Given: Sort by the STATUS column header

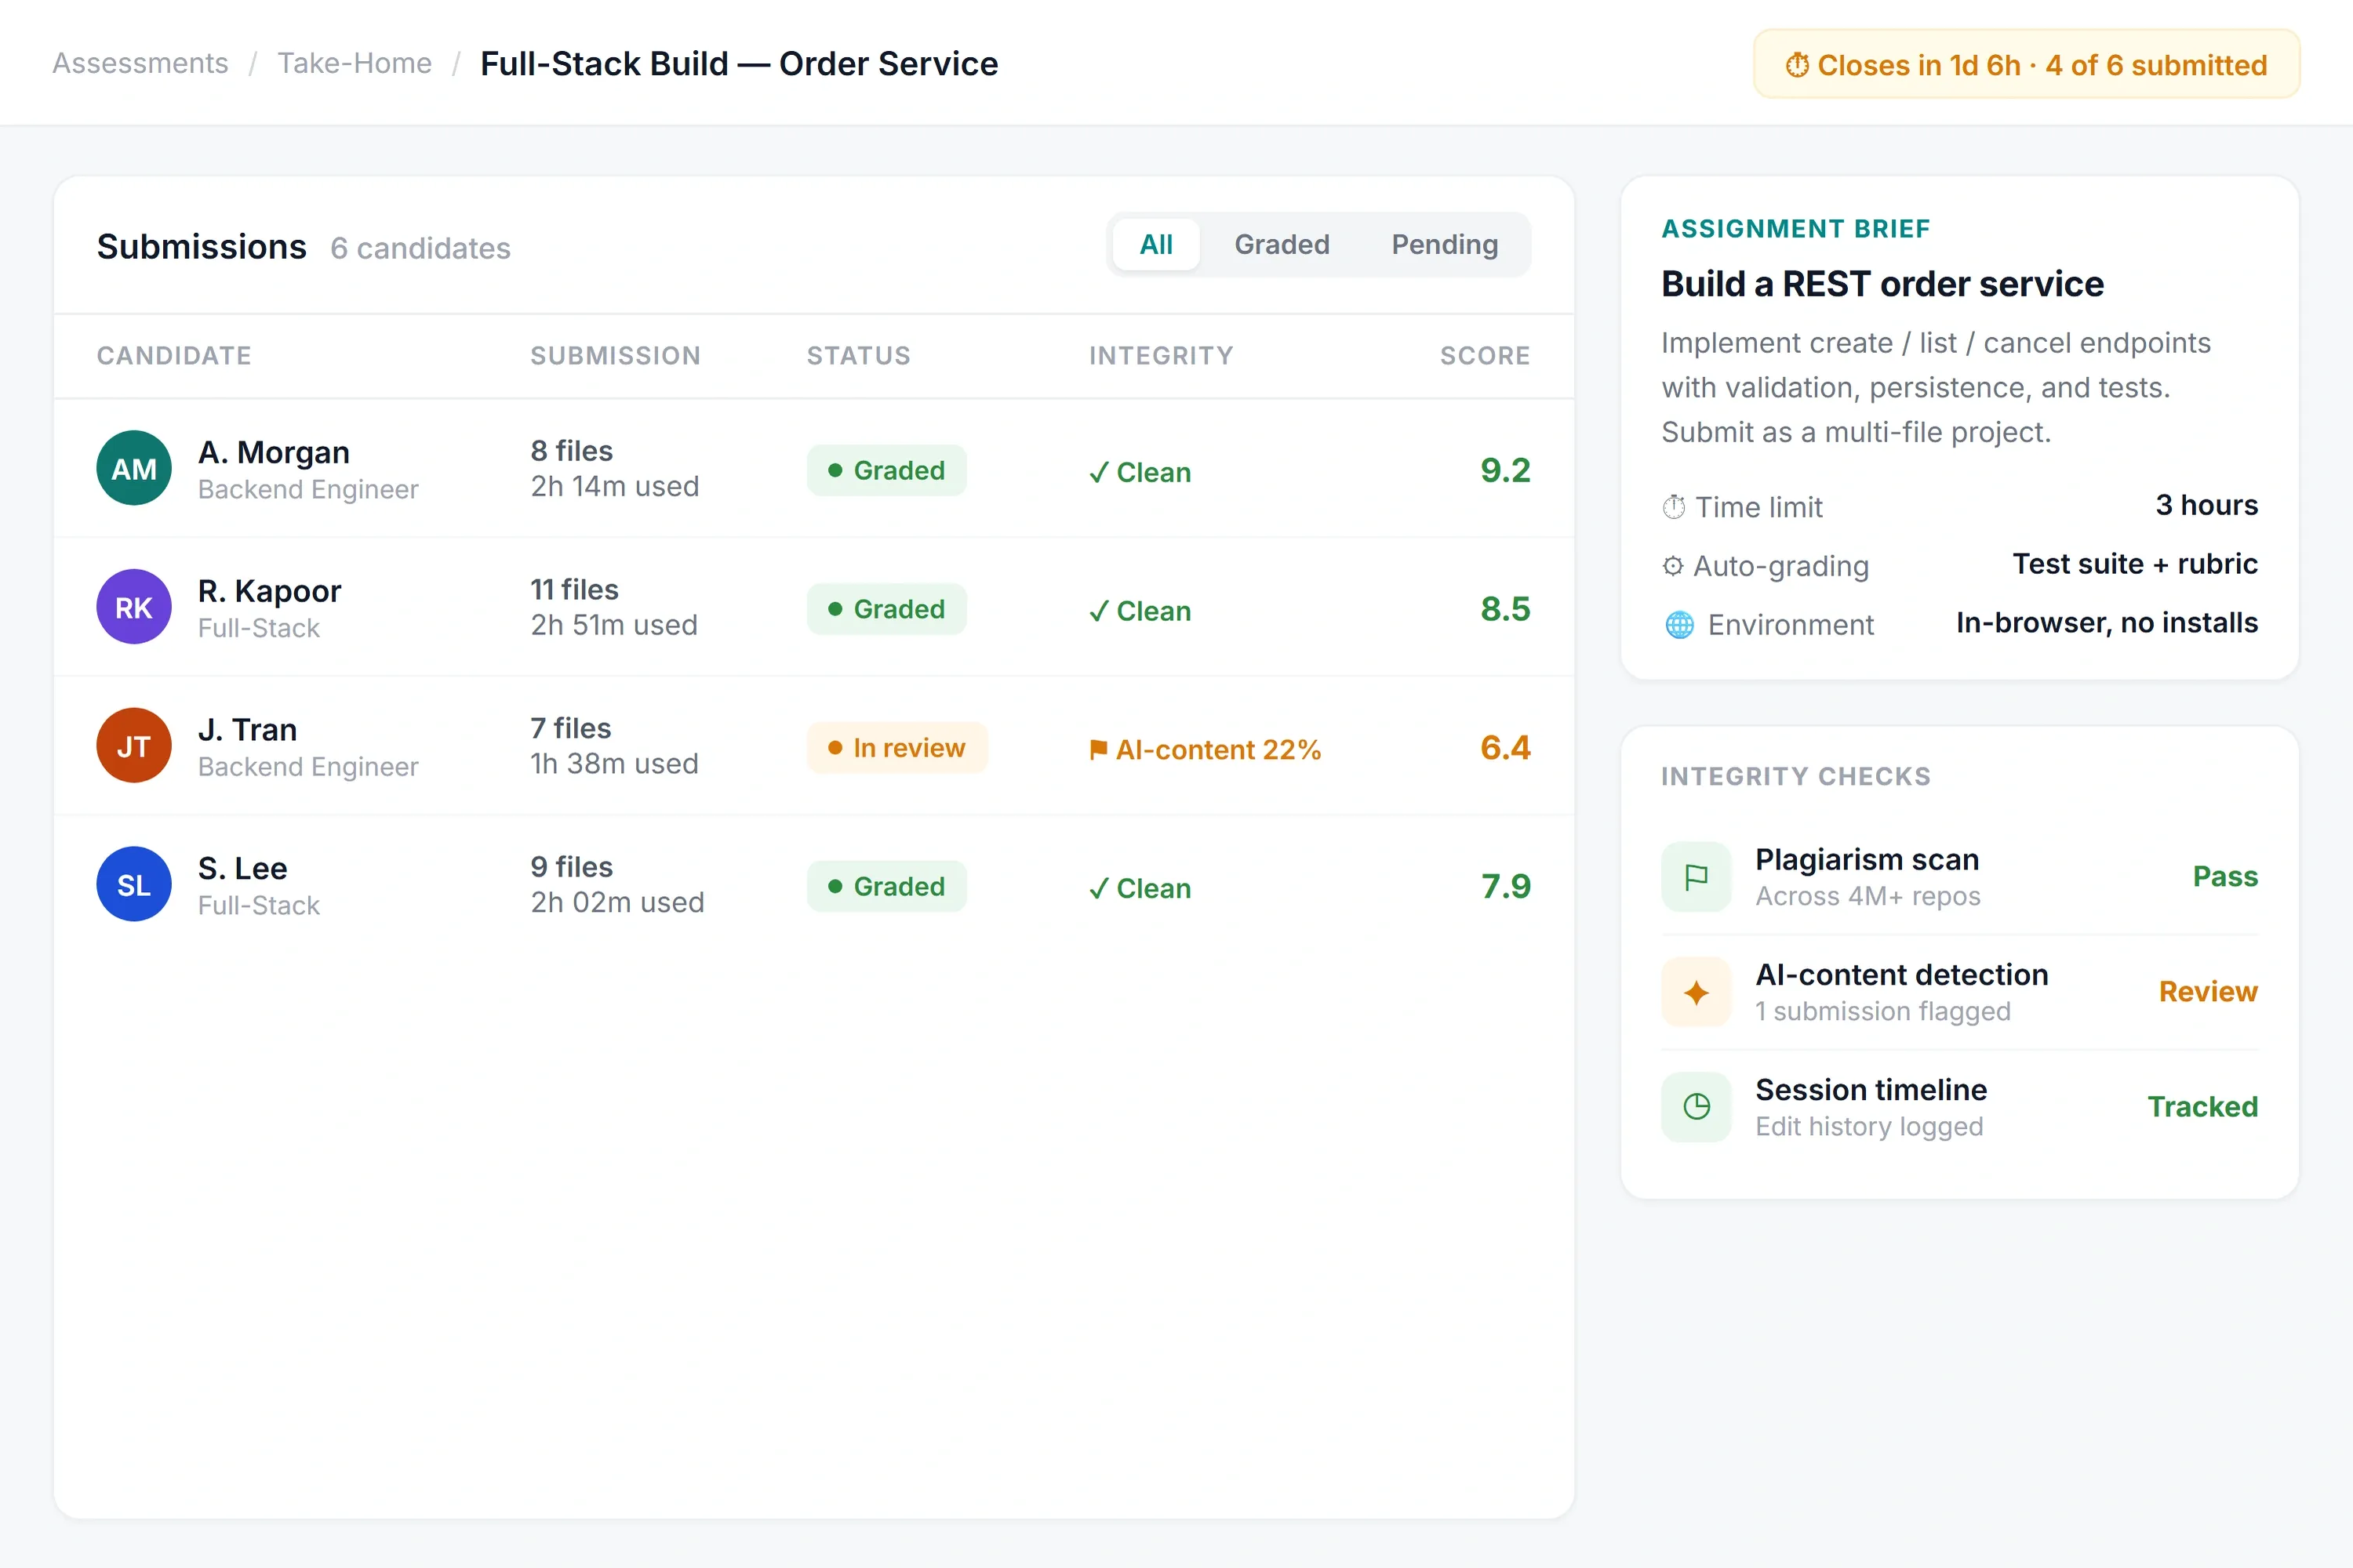Looking at the screenshot, I should point(858,355).
